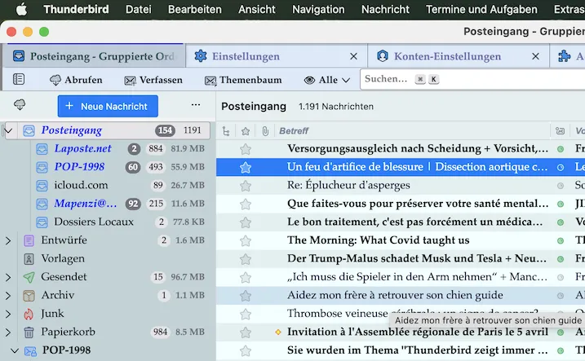Open the folder pane more options menu
This screenshot has height=361, width=585.
[196, 105]
